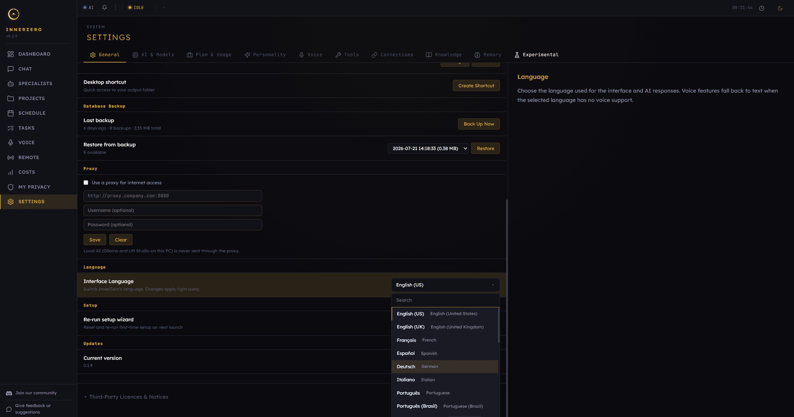Open the Voice microphone sidebar icon
Screen dimensions: 794x417
(x=11, y=143)
